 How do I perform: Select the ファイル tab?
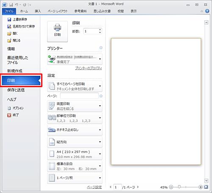click(9, 11)
